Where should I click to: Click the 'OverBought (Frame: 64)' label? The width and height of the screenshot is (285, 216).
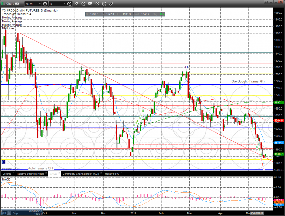pos(248,81)
